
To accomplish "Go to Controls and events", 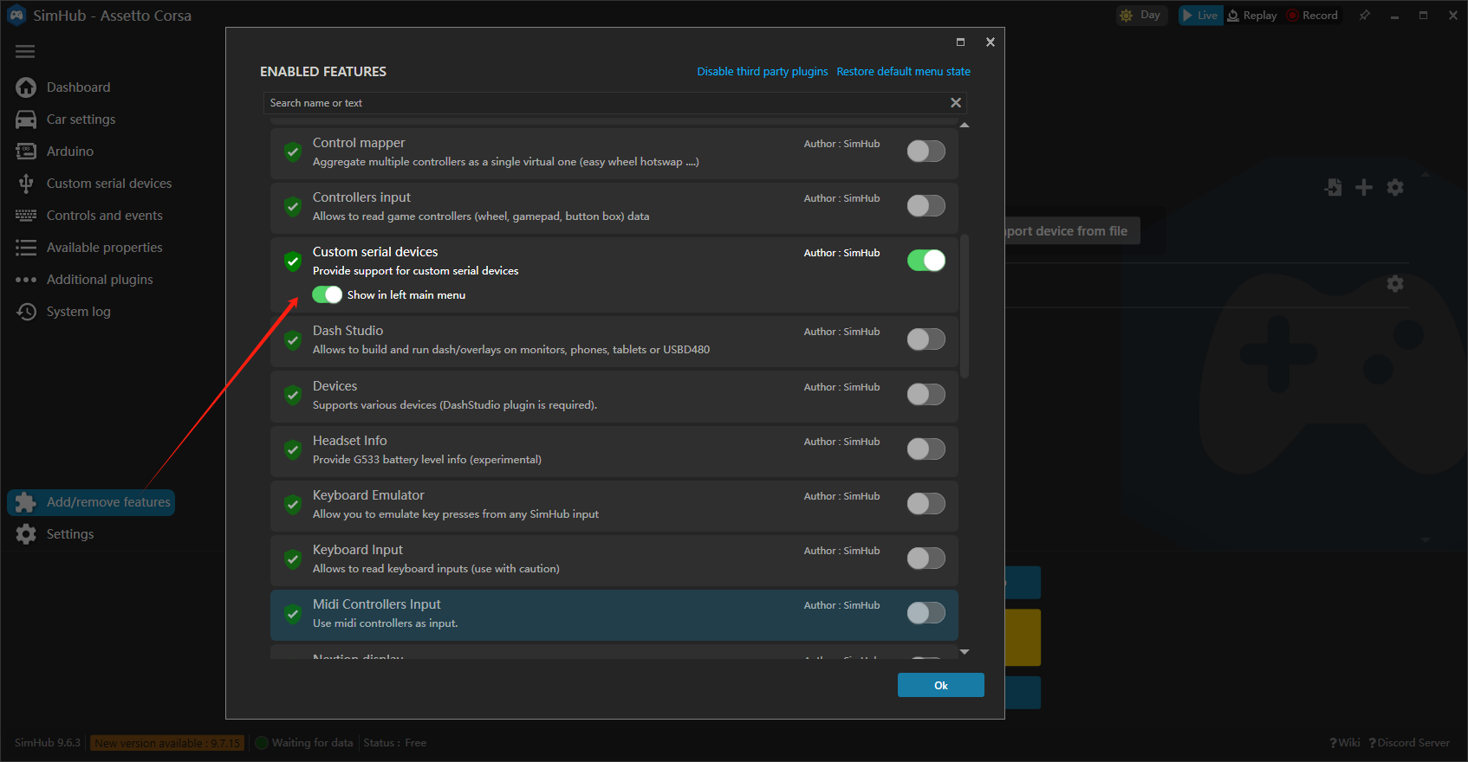I will [105, 216].
